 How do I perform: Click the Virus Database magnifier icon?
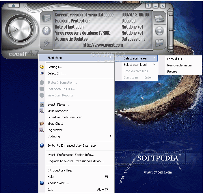(42, 111)
